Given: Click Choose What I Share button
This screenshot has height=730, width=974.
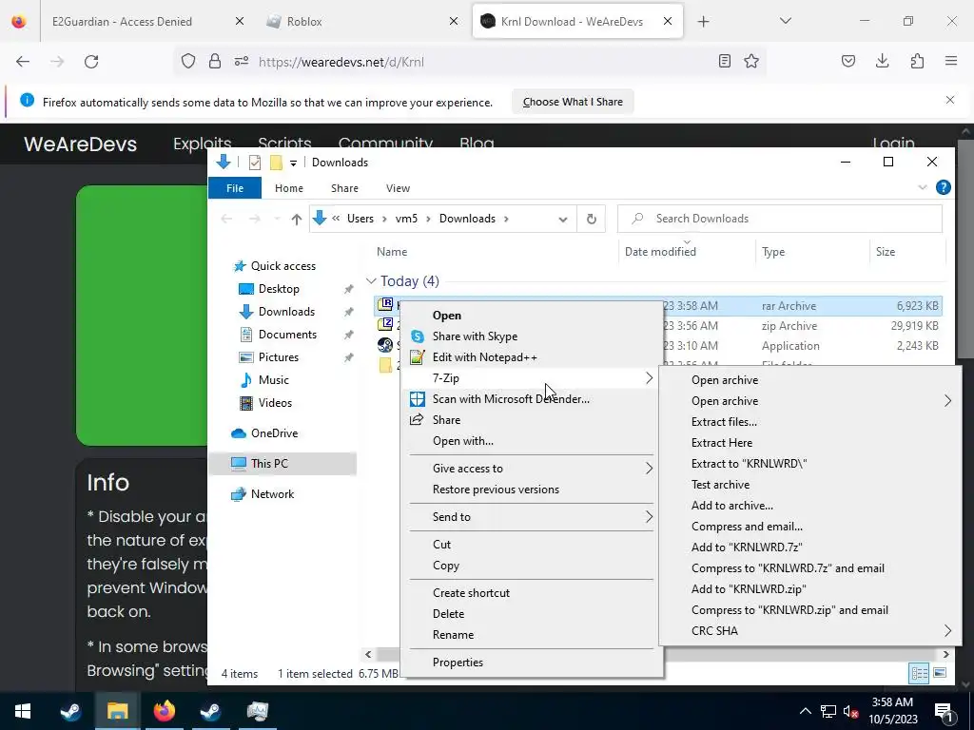Looking at the screenshot, I should pyautogui.click(x=573, y=102).
